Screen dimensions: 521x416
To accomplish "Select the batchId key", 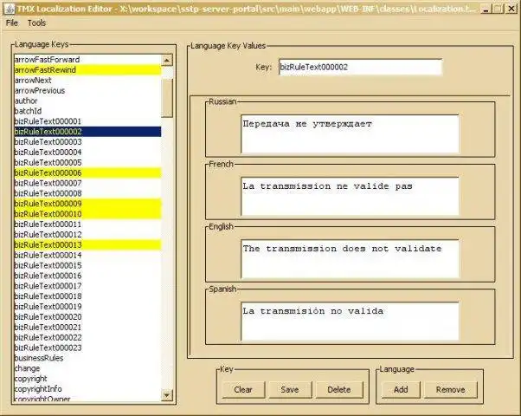I will click(x=87, y=111).
